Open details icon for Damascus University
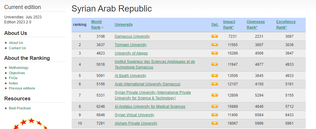 coord(215,36)
